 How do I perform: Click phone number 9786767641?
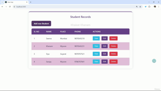pyautogui.click(x=79, y=62)
